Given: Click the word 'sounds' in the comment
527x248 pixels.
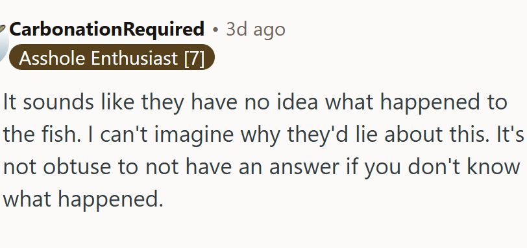Looking at the screenshot, I should [x=58, y=102].
